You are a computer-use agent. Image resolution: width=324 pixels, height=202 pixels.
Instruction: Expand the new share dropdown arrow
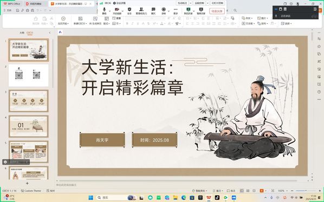pyautogui.click(x=193, y=11)
